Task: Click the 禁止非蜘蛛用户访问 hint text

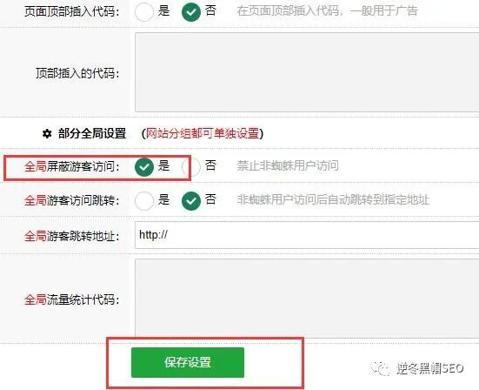Action: [288, 165]
